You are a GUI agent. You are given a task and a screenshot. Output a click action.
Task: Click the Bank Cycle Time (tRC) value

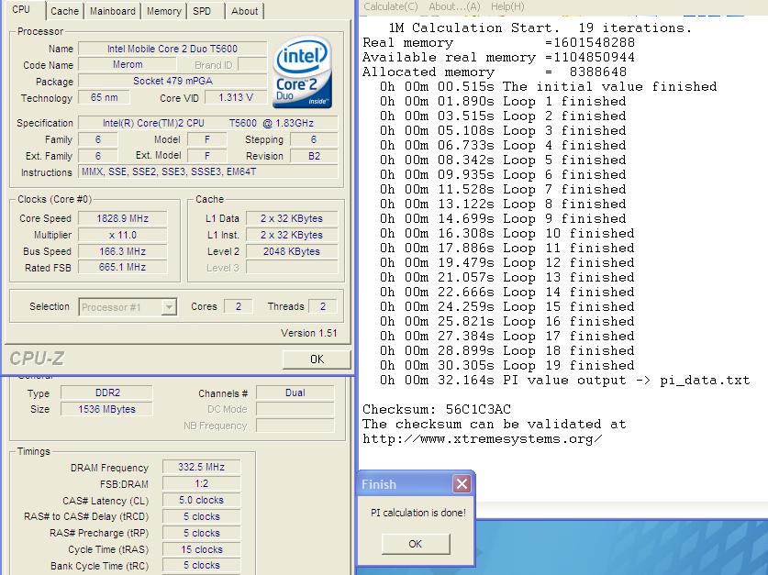(x=201, y=565)
